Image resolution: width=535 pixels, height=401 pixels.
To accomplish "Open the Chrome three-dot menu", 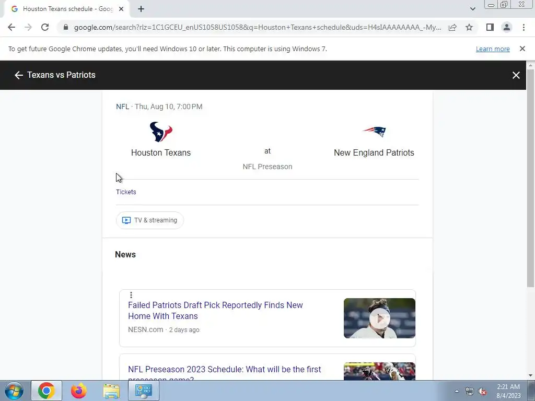I will click(x=524, y=27).
